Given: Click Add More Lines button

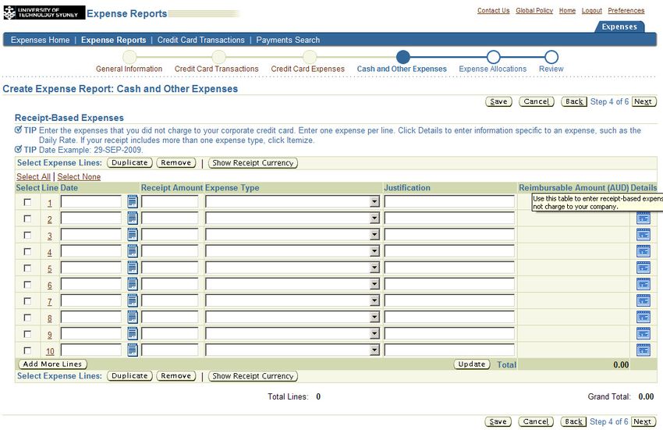Looking at the screenshot, I should click(x=52, y=364).
